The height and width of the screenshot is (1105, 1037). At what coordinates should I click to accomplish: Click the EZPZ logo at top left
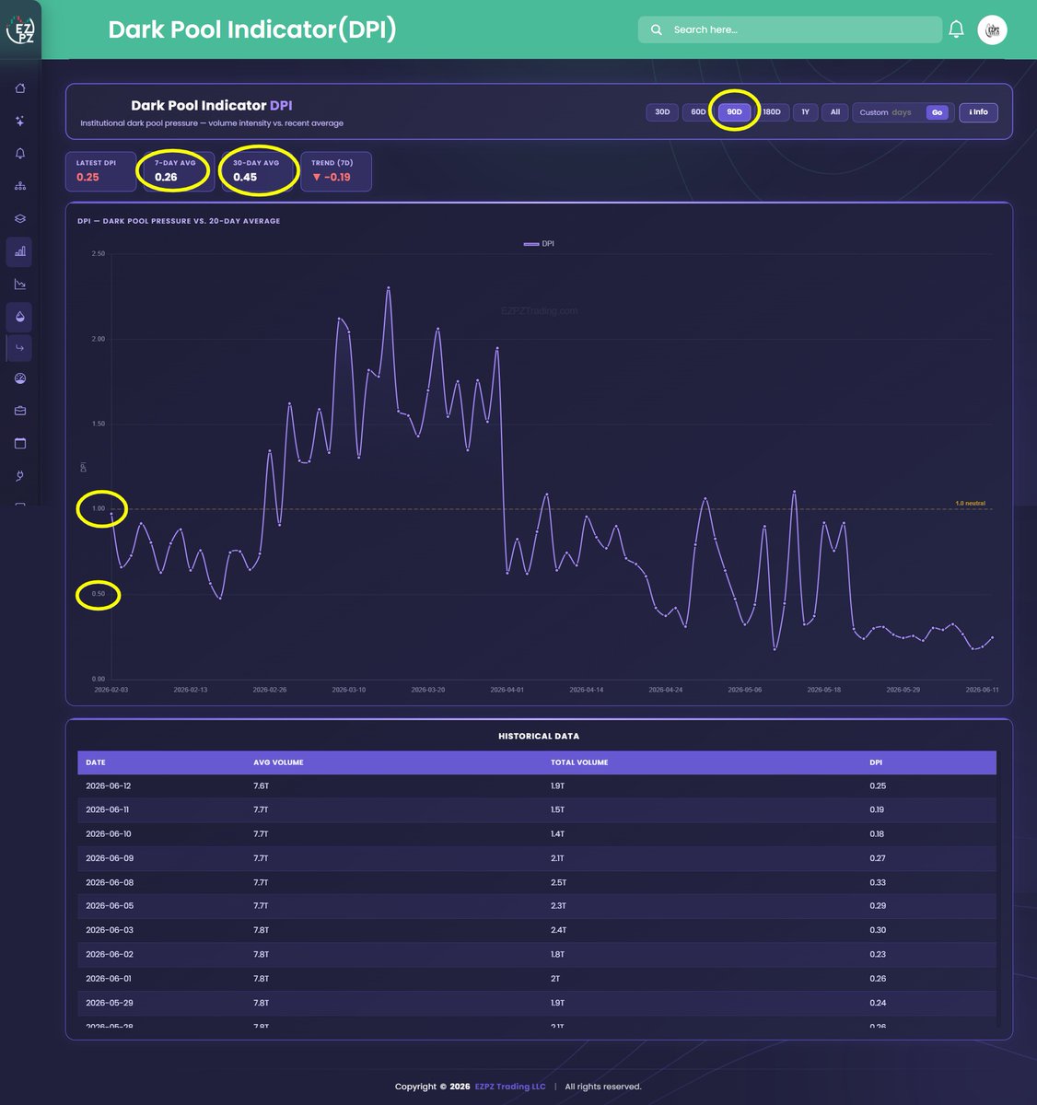click(x=20, y=30)
